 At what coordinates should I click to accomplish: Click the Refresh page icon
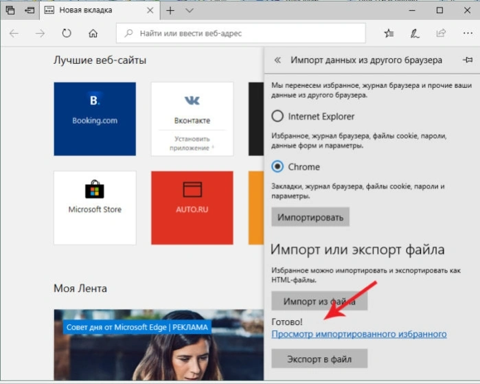67,33
